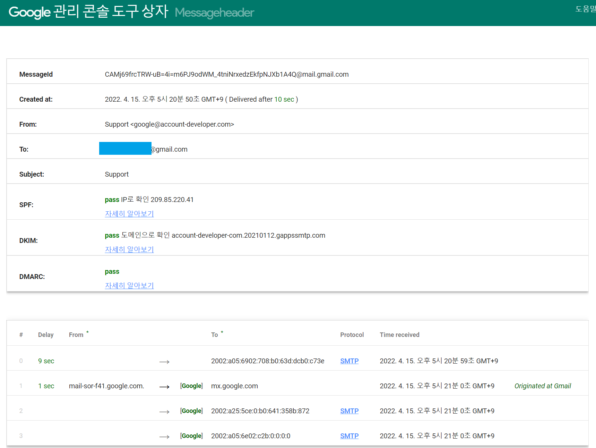
Task: Click the blue redacted box in To field
Action: tap(125, 149)
